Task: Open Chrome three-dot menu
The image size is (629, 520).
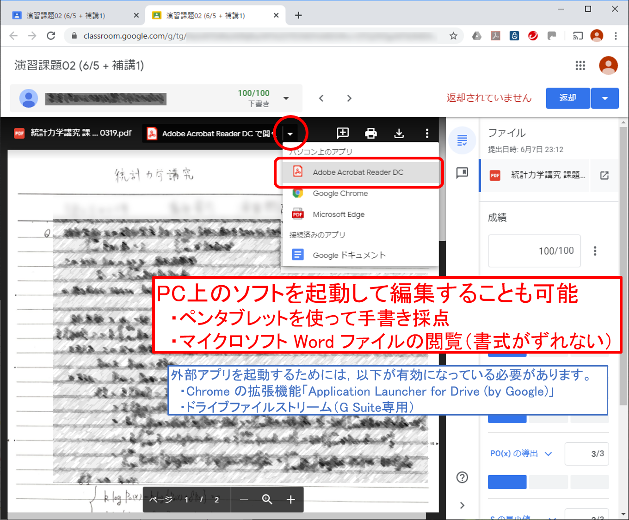Action: point(616,36)
